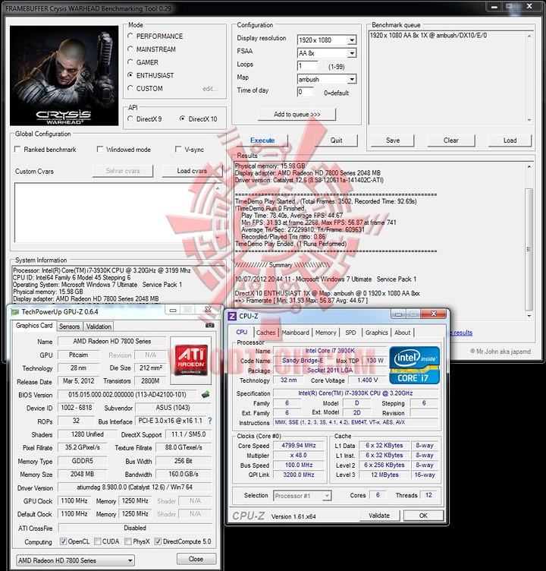The width and height of the screenshot is (546, 571).
Task: Open the Memory tab in CPU-Z
Action: point(325,333)
